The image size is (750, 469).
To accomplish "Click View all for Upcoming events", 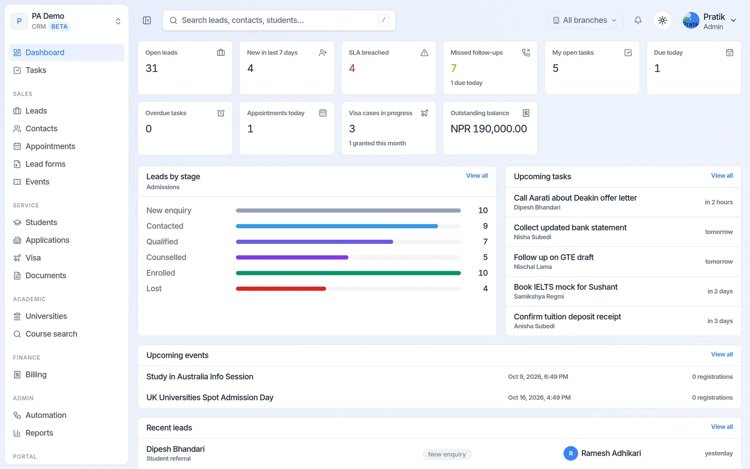I will coord(722,354).
